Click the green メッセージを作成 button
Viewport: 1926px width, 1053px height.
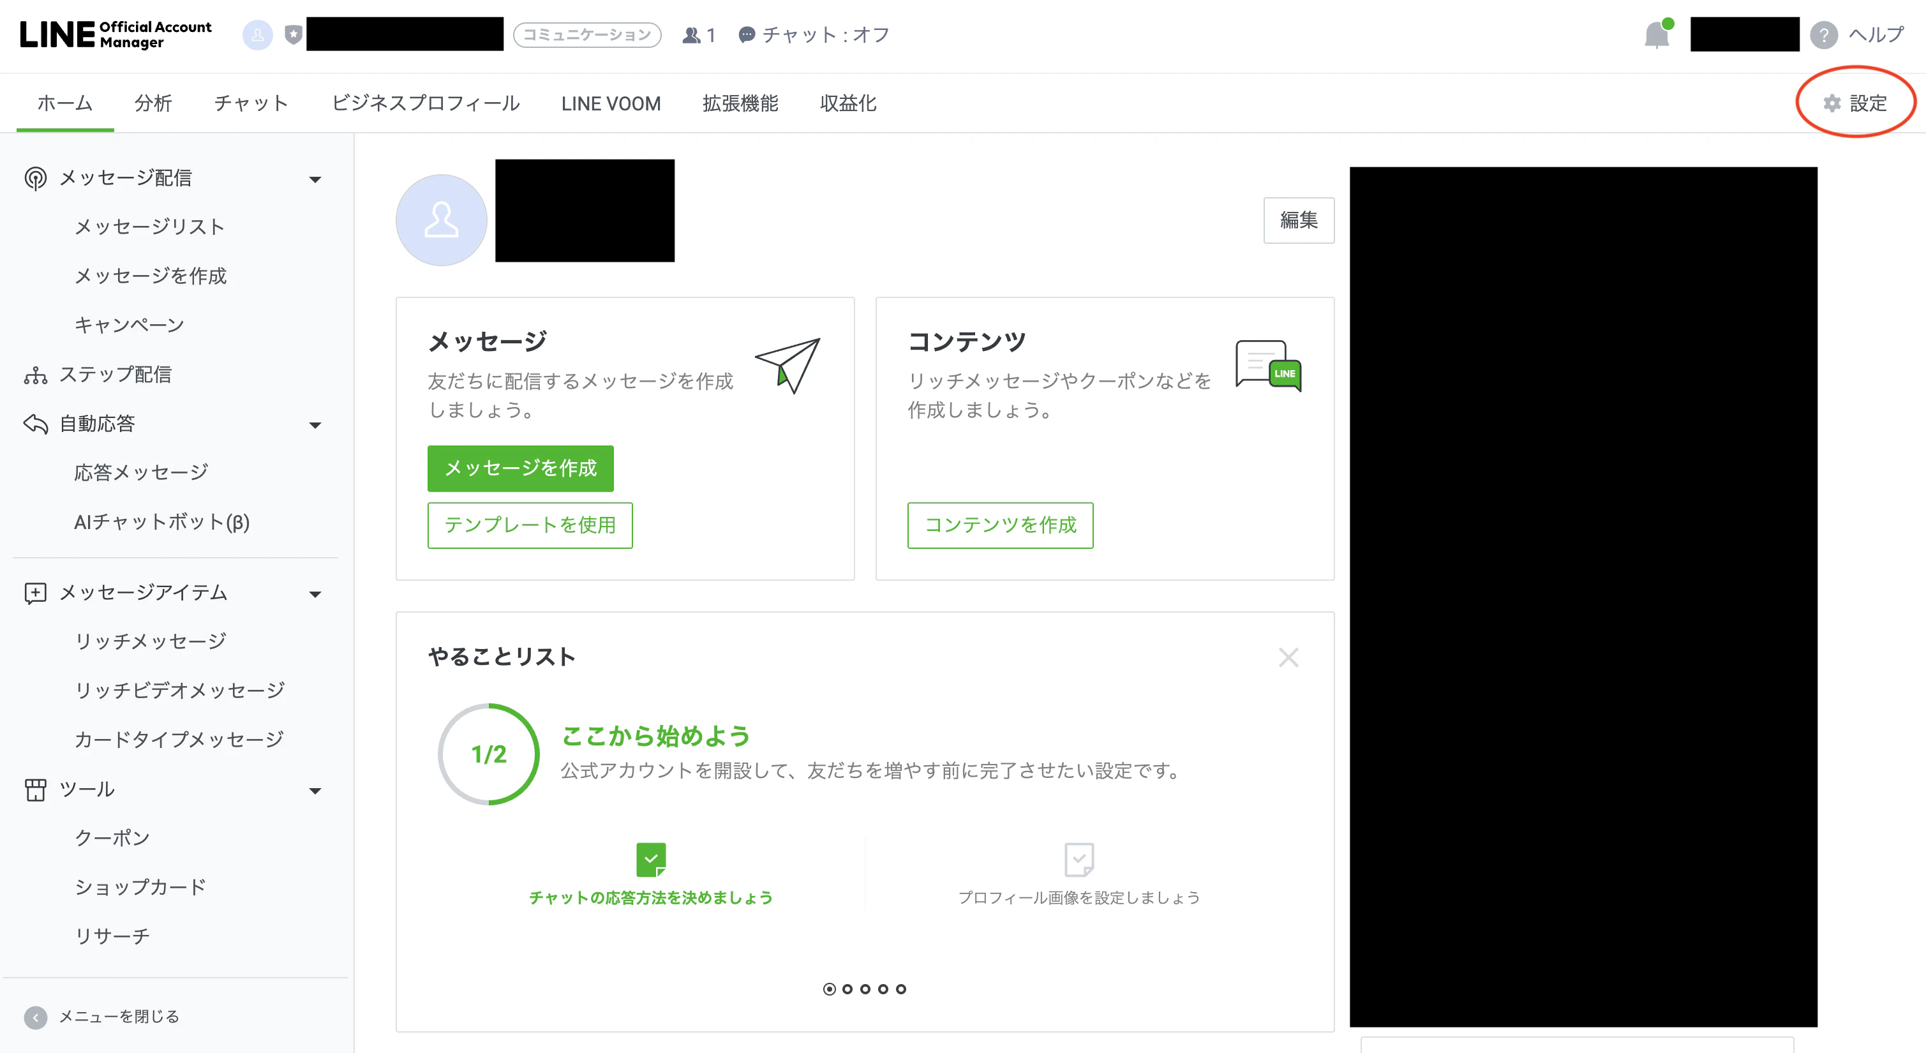pyautogui.click(x=520, y=468)
